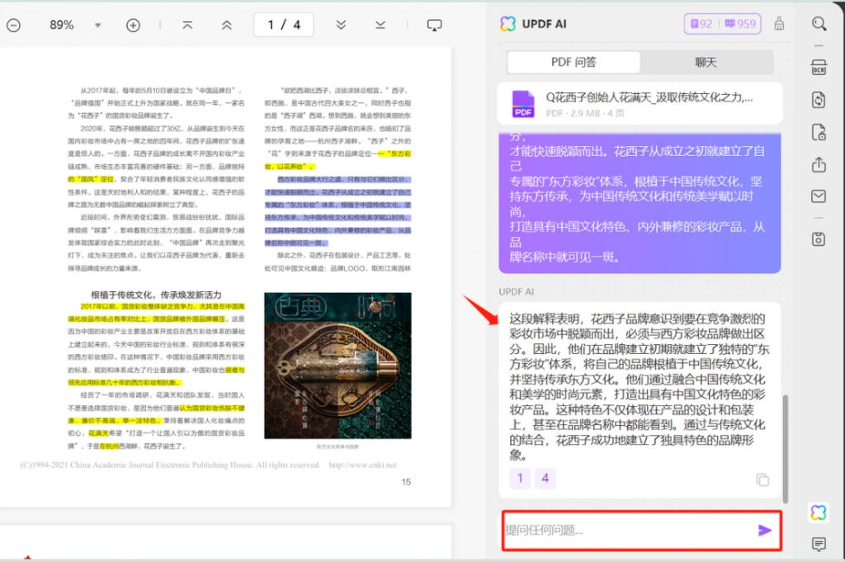The width and height of the screenshot is (845, 562).
Task: Go to previous page double-chevron up
Action: tap(227, 25)
